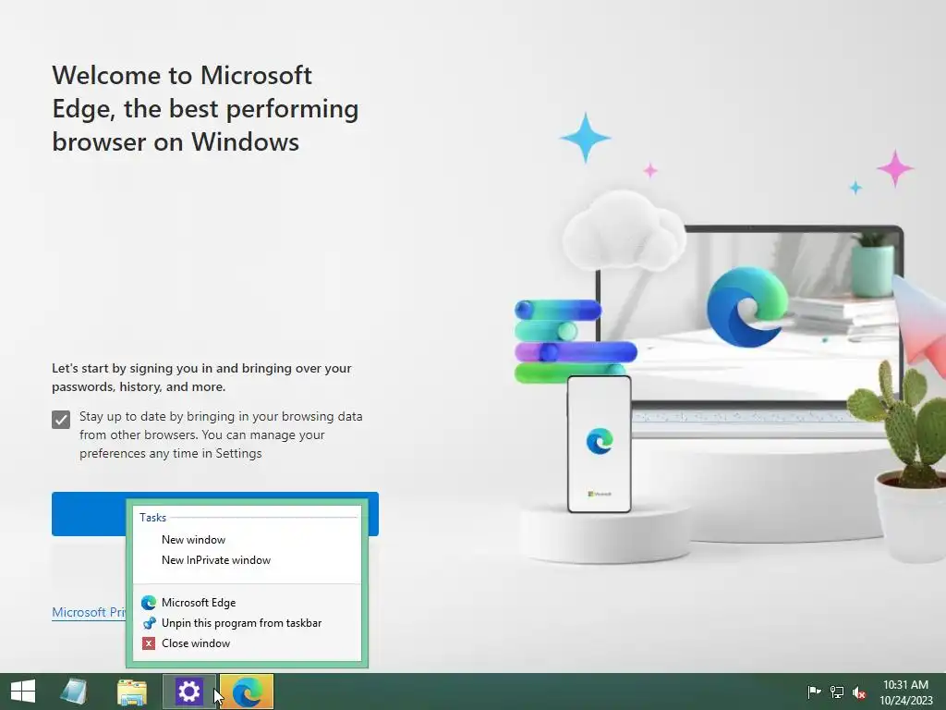The image size is (946, 710).
Task: Show the clock and date 10:31 AM
Action: (905, 692)
